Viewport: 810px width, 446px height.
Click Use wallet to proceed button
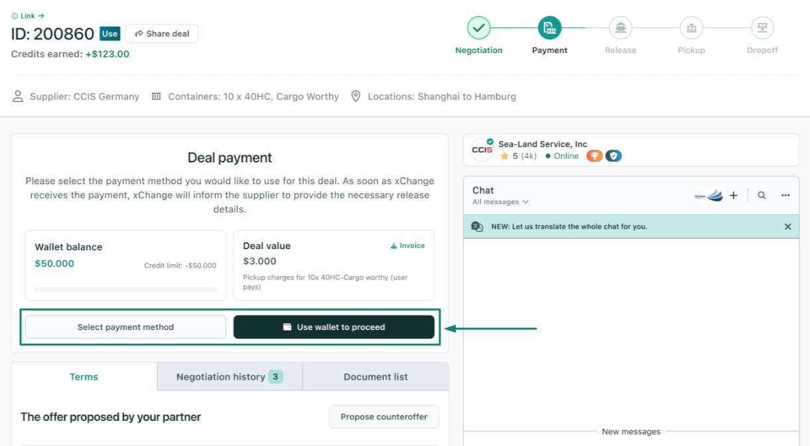click(x=334, y=327)
